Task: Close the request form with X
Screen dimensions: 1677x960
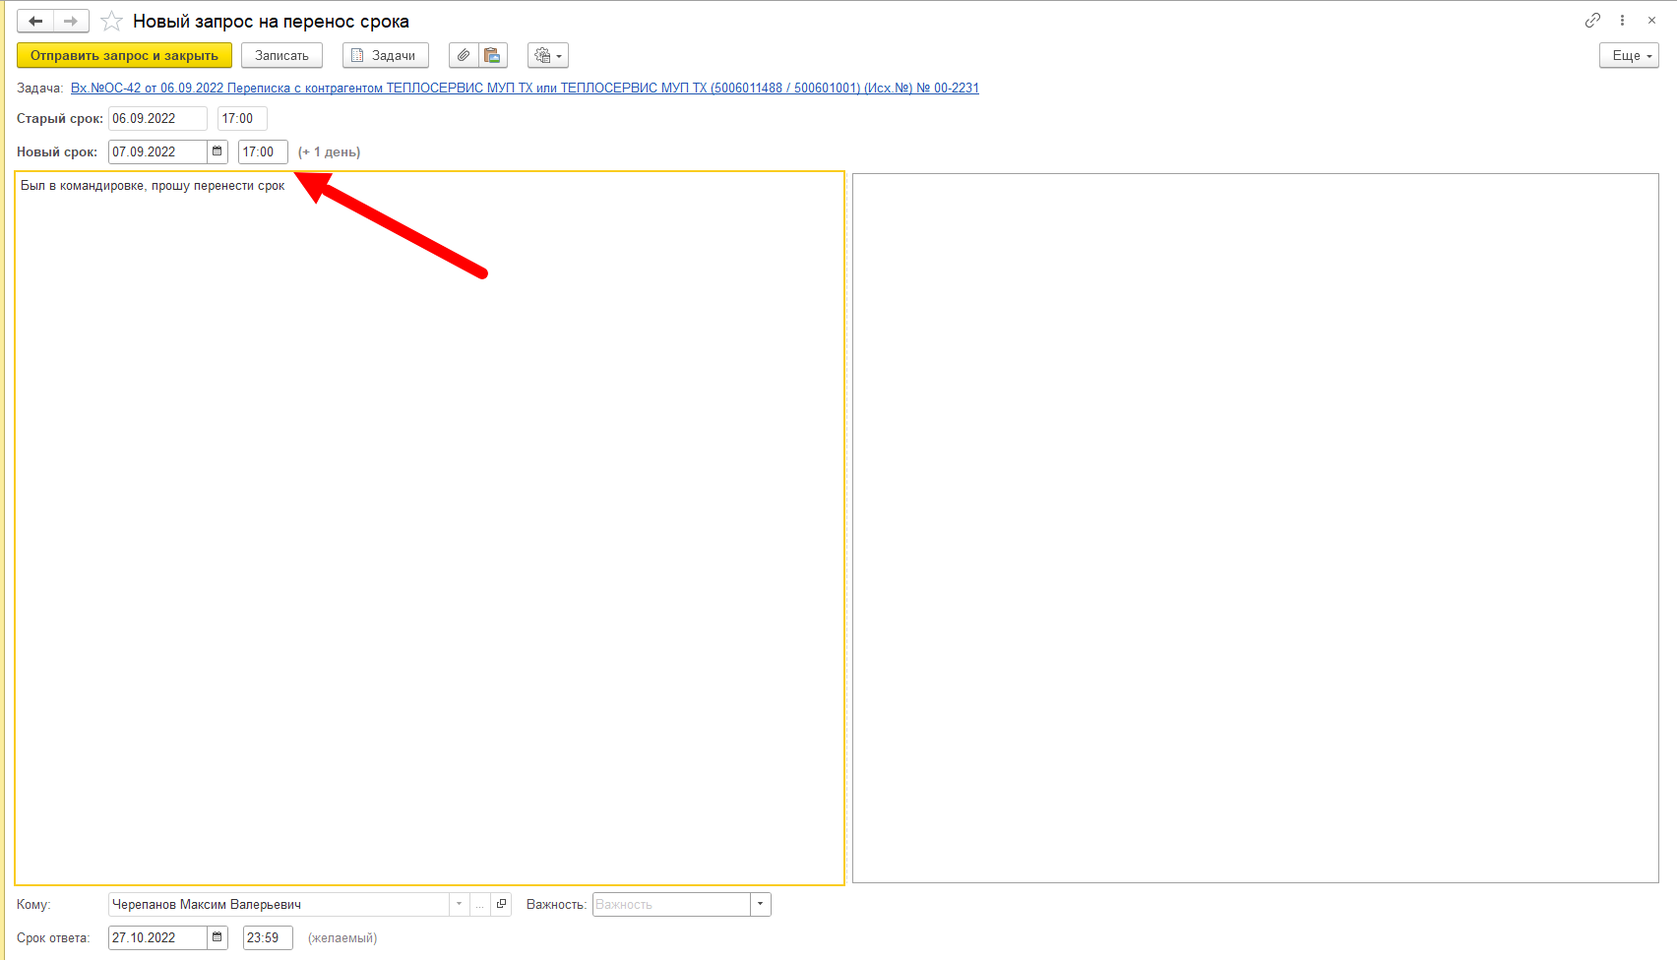Action: point(1651,20)
